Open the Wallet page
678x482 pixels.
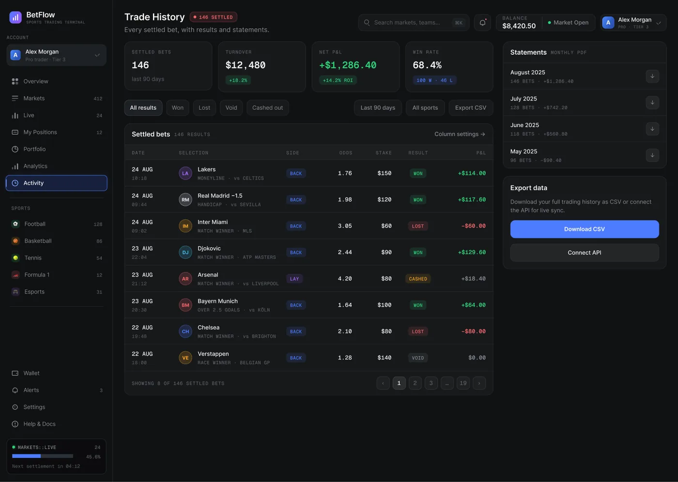point(57,373)
